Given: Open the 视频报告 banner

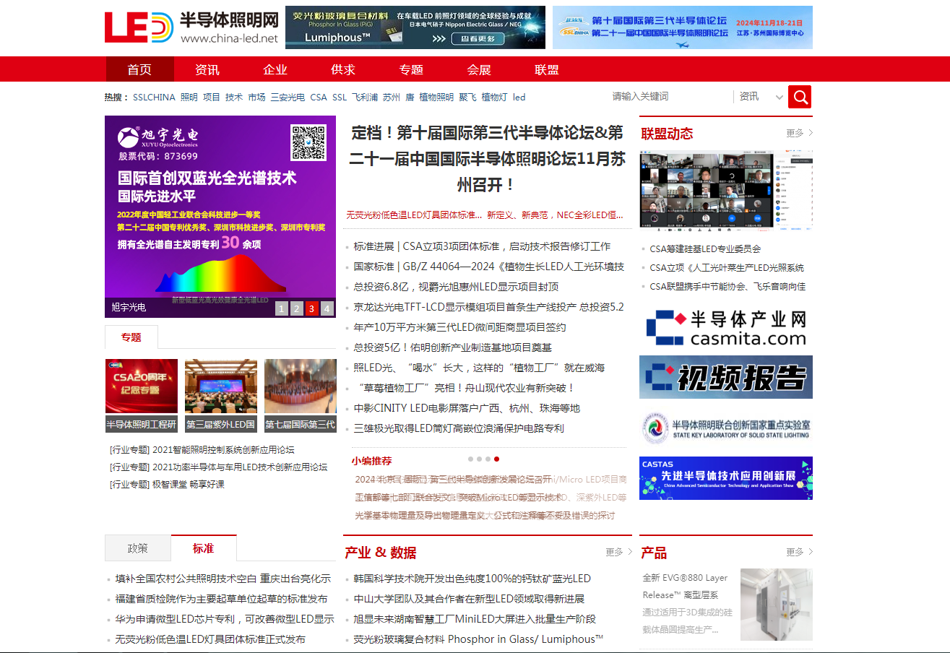Looking at the screenshot, I should coord(726,377).
